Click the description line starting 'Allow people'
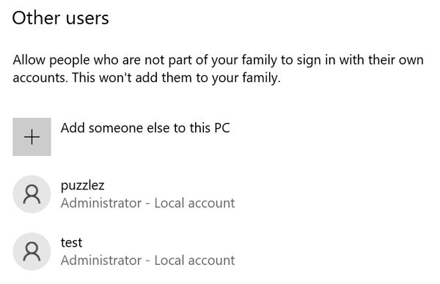Viewport: 440px width, 284px height. point(218,60)
